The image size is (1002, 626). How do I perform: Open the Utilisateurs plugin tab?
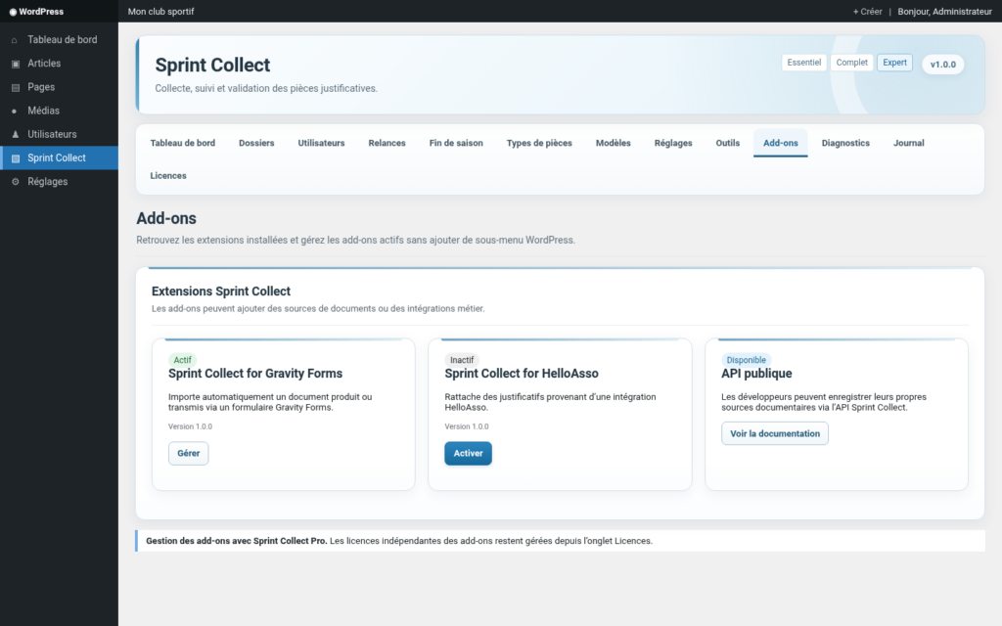click(321, 143)
